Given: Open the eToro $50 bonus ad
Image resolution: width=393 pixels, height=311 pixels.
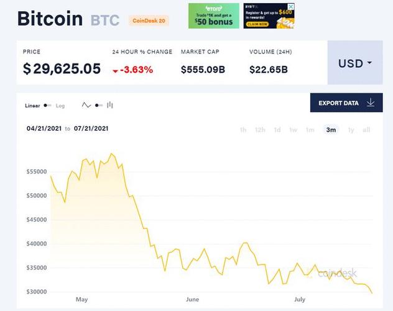Looking at the screenshot, I should [214, 16].
